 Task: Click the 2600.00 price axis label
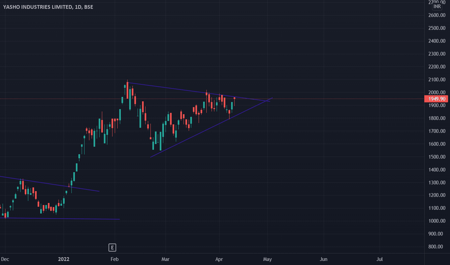click(437, 15)
